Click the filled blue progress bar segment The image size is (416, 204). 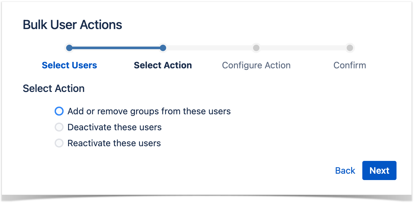pos(116,48)
